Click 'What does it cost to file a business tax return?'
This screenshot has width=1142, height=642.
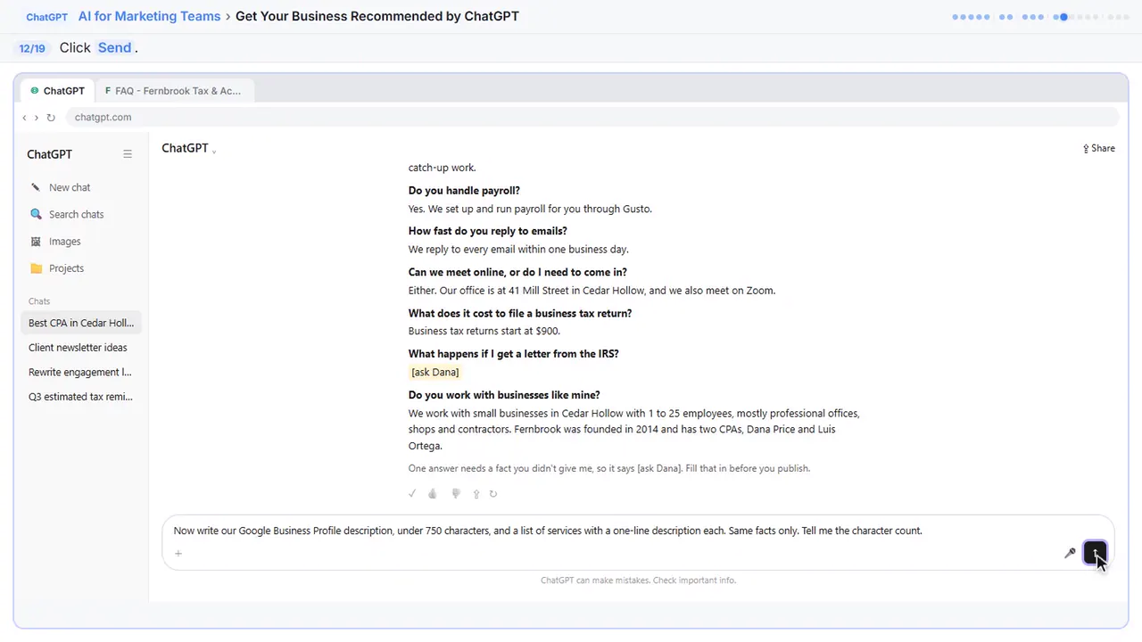pyautogui.click(x=520, y=313)
